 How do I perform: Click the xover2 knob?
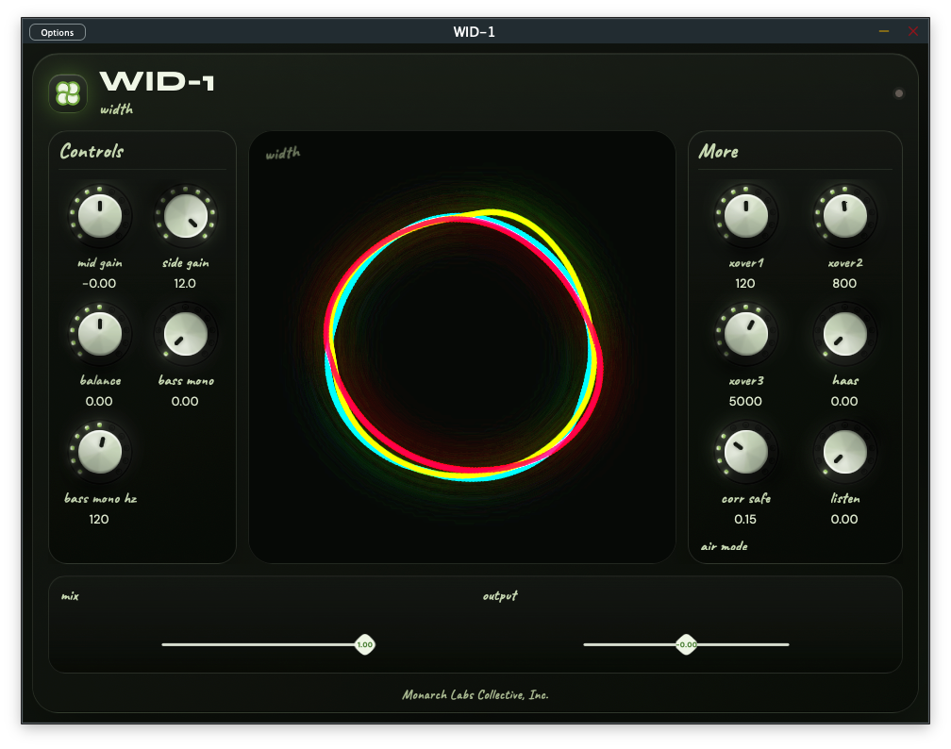pos(845,216)
